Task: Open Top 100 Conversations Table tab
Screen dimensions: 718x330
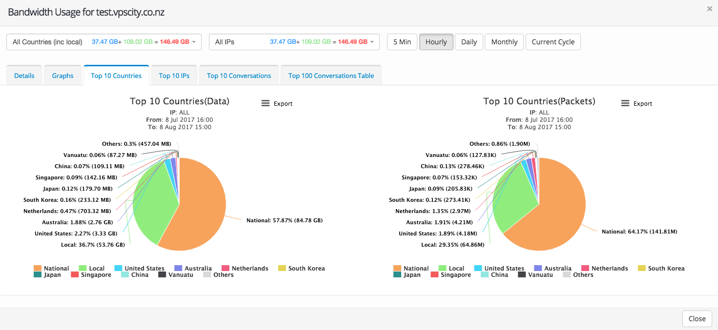Action: [x=331, y=76]
